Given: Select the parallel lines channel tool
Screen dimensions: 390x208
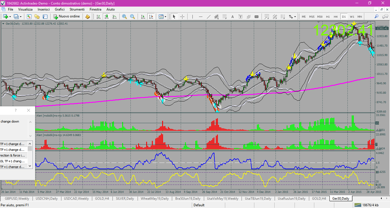Looking at the screenshot, I should click(249, 17).
